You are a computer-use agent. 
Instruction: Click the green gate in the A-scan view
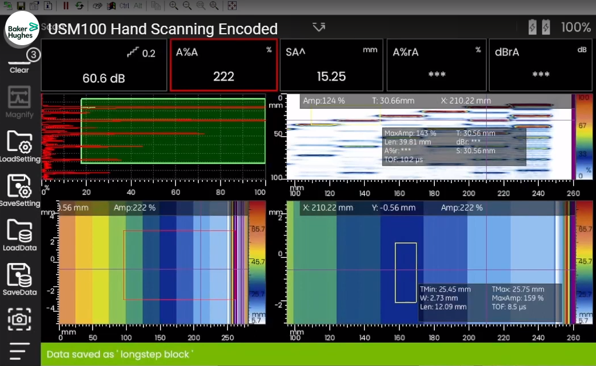click(x=173, y=132)
